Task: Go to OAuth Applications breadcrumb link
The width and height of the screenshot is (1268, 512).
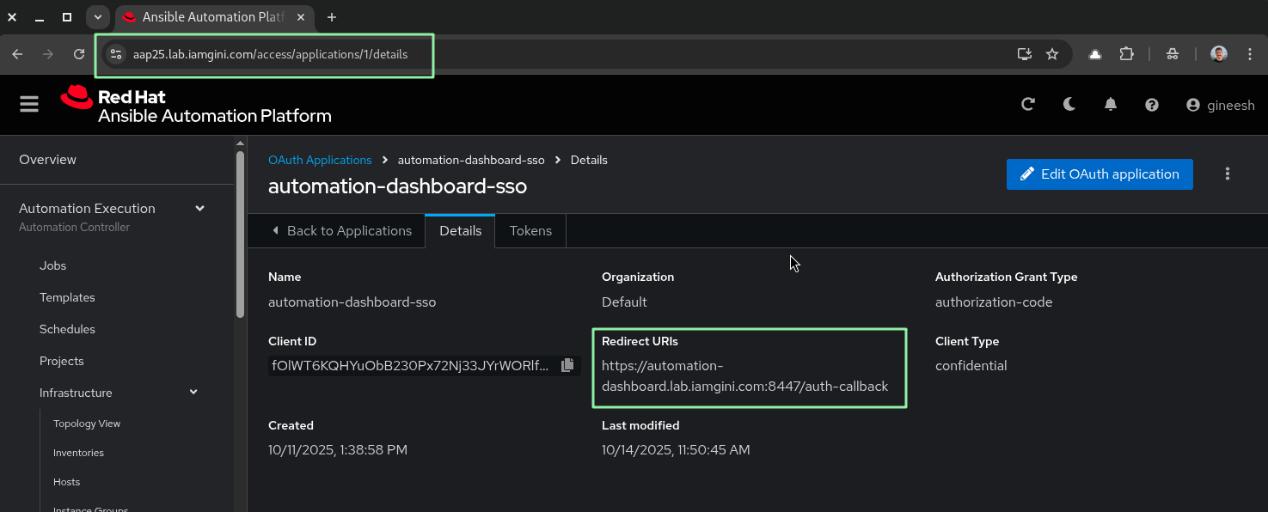Action: (320, 160)
